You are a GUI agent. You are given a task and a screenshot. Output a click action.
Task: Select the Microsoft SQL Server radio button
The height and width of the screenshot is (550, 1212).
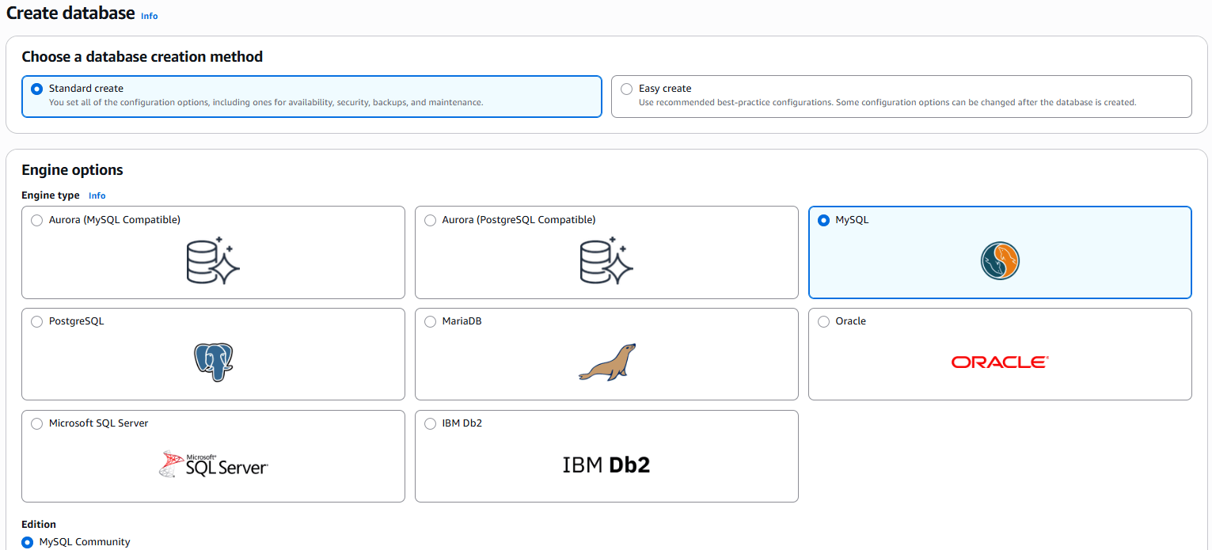click(x=36, y=423)
